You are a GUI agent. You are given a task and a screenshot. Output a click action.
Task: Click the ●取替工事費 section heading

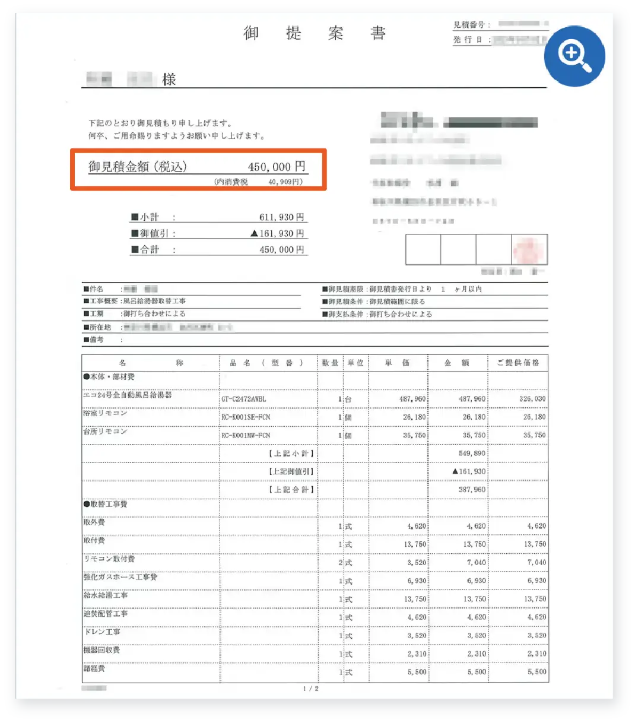pos(106,504)
